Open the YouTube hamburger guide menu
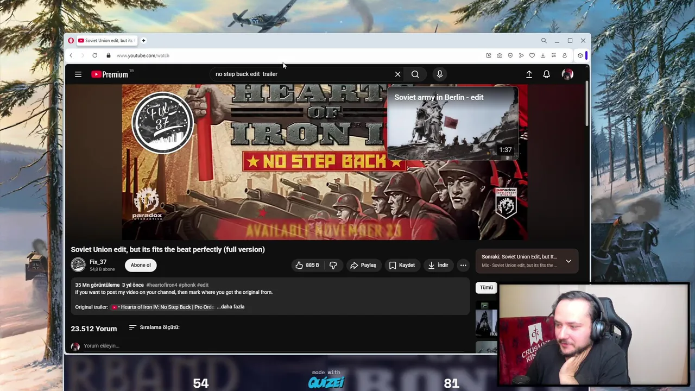Image resolution: width=695 pixels, height=391 pixels. tap(78, 74)
